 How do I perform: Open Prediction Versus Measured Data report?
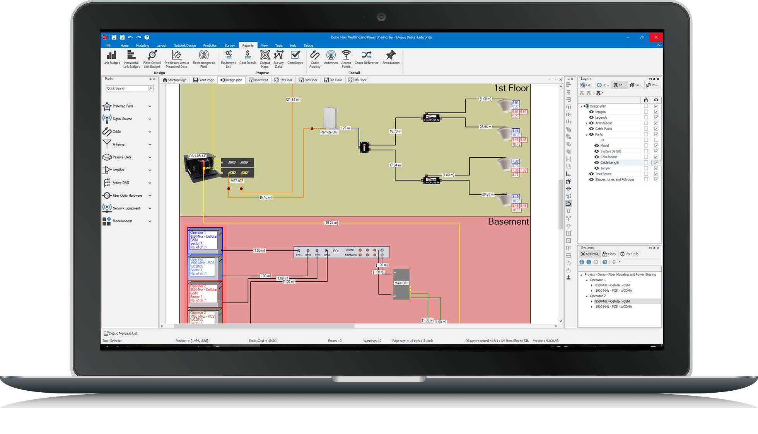[176, 59]
